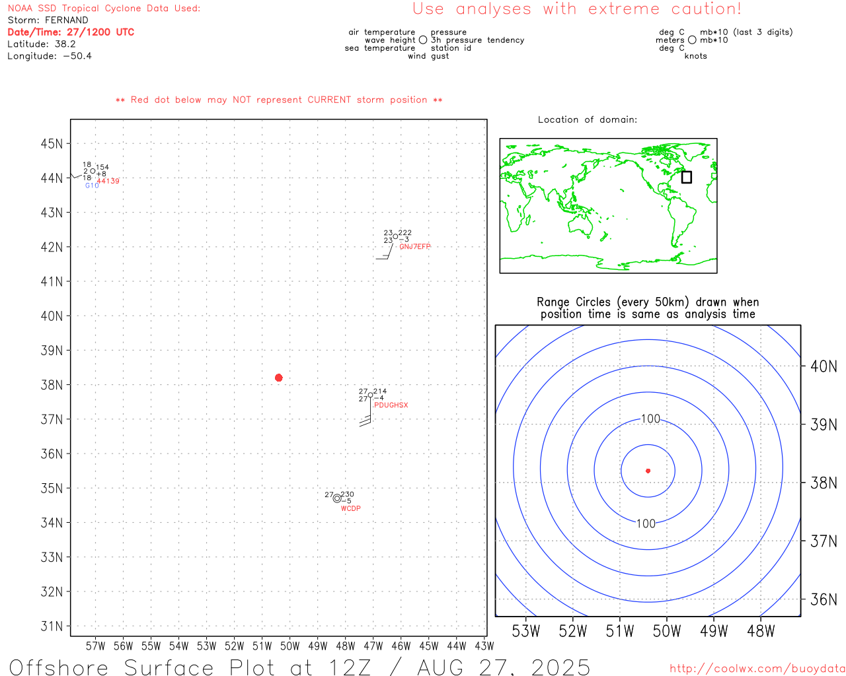Click the pressure value 214 at PDUGHSX
Image resolution: width=846 pixels, height=676 pixels.
coord(380,391)
